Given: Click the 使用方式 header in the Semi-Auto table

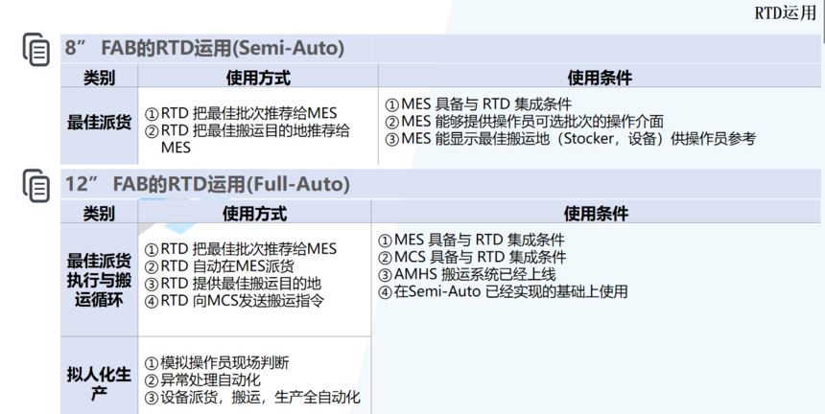Looking at the screenshot, I should (x=258, y=78).
